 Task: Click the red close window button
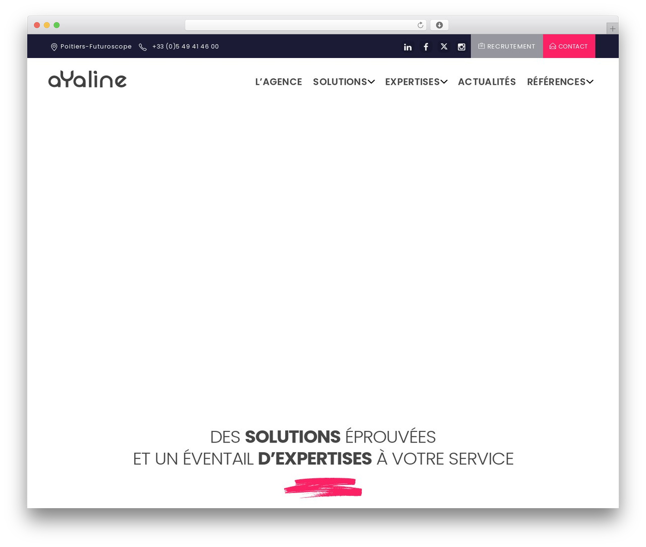pyautogui.click(x=37, y=25)
